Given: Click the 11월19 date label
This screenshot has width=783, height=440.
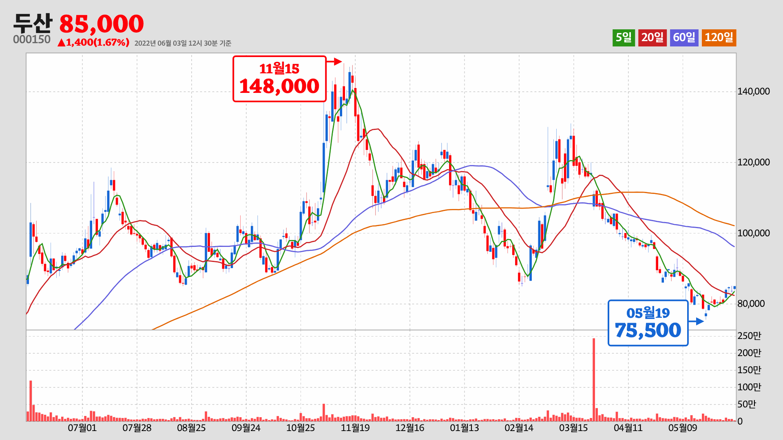Looking at the screenshot, I should (x=355, y=428).
